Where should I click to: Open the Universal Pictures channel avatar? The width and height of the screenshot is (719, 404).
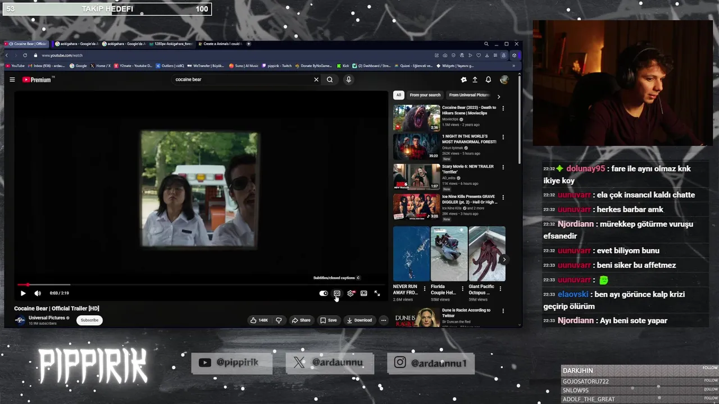(x=20, y=320)
